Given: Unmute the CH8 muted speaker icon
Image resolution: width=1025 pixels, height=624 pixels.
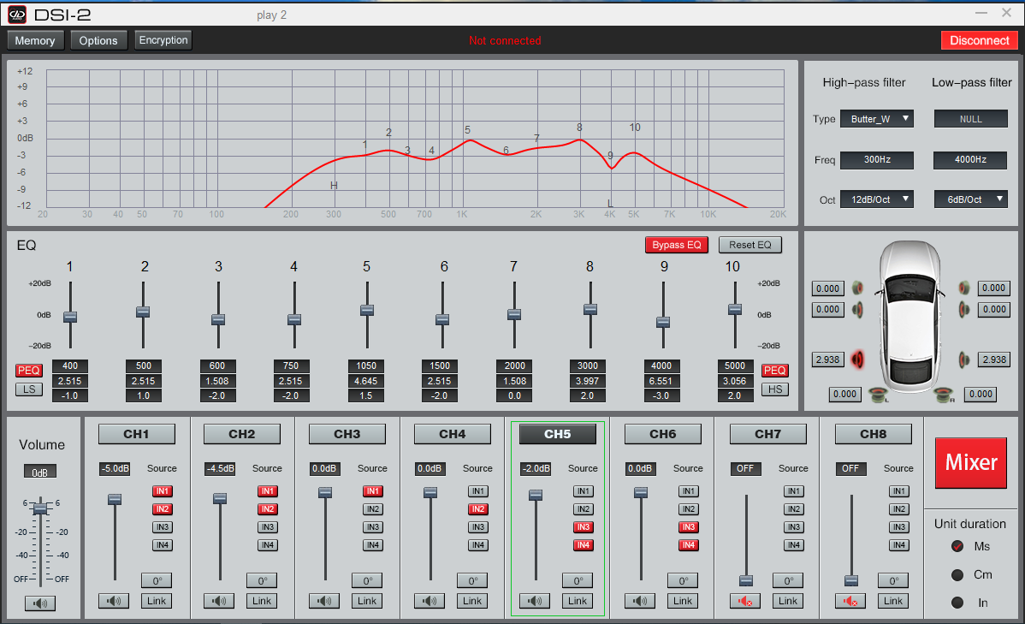Looking at the screenshot, I should point(850,601).
